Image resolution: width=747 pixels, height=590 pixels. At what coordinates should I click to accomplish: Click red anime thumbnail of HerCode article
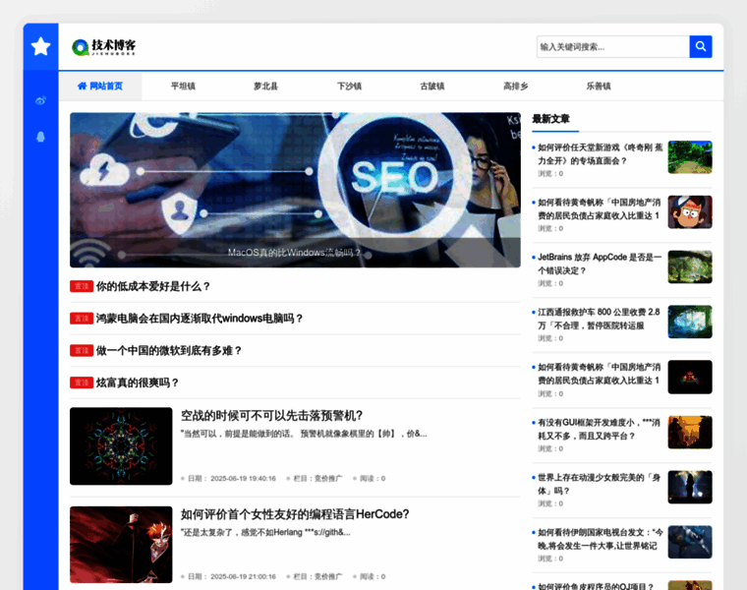coord(121,544)
